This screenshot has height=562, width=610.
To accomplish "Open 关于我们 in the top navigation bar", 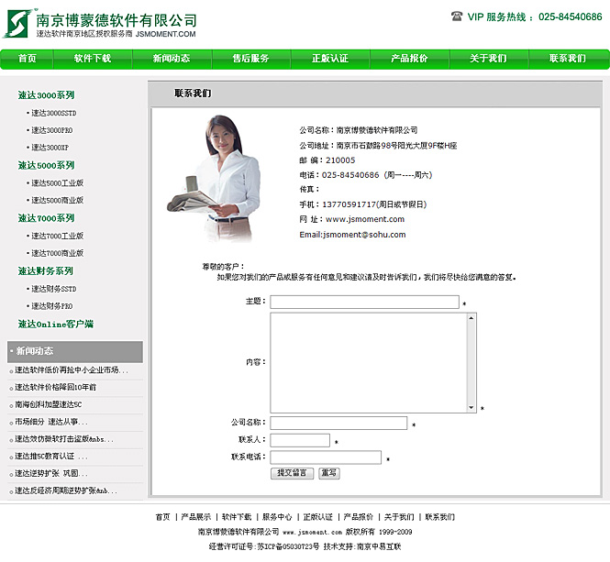I will (x=489, y=59).
